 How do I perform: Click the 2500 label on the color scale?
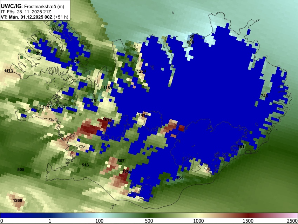click(292, 221)
